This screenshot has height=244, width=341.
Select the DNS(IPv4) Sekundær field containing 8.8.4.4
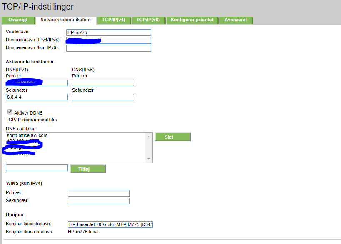[x=37, y=97]
